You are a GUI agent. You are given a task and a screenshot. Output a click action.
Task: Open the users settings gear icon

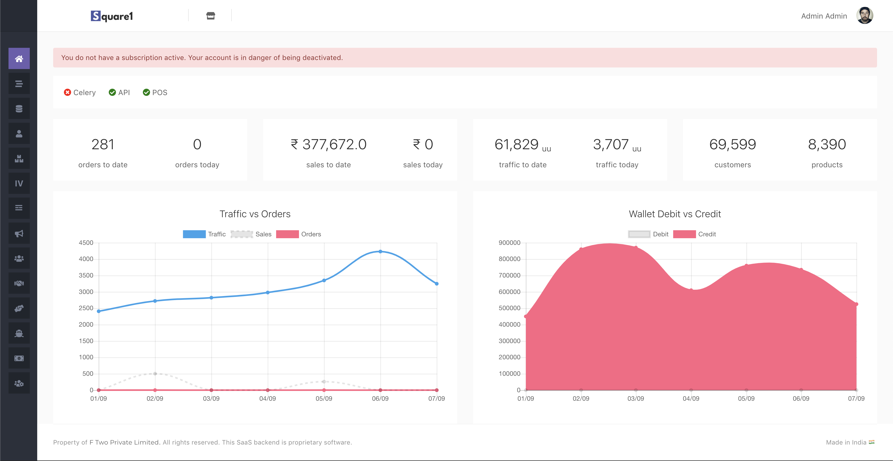(19, 383)
